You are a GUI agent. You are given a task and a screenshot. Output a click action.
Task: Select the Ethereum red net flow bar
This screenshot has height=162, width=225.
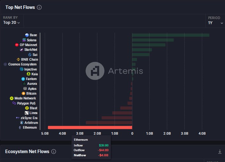pos(90,127)
